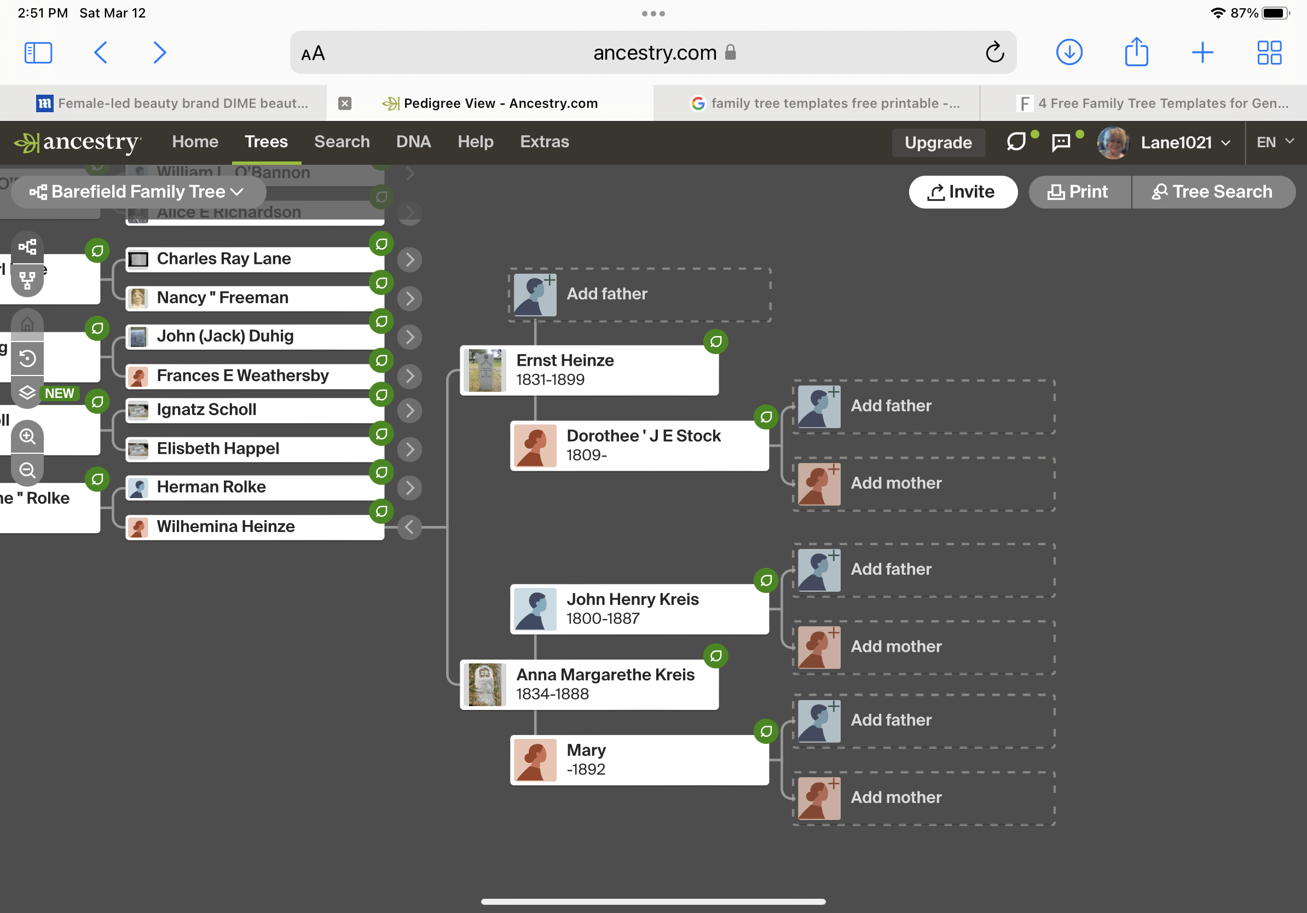The width and height of the screenshot is (1307, 913).
Task: Open the layers icon marked NEW
Action: point(27,393)
